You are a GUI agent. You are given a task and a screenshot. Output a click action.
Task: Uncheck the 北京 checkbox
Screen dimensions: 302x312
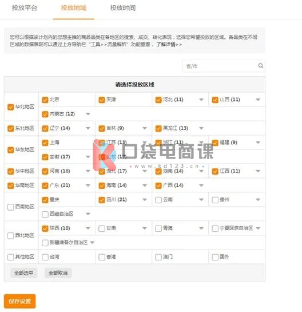point(45,100)
